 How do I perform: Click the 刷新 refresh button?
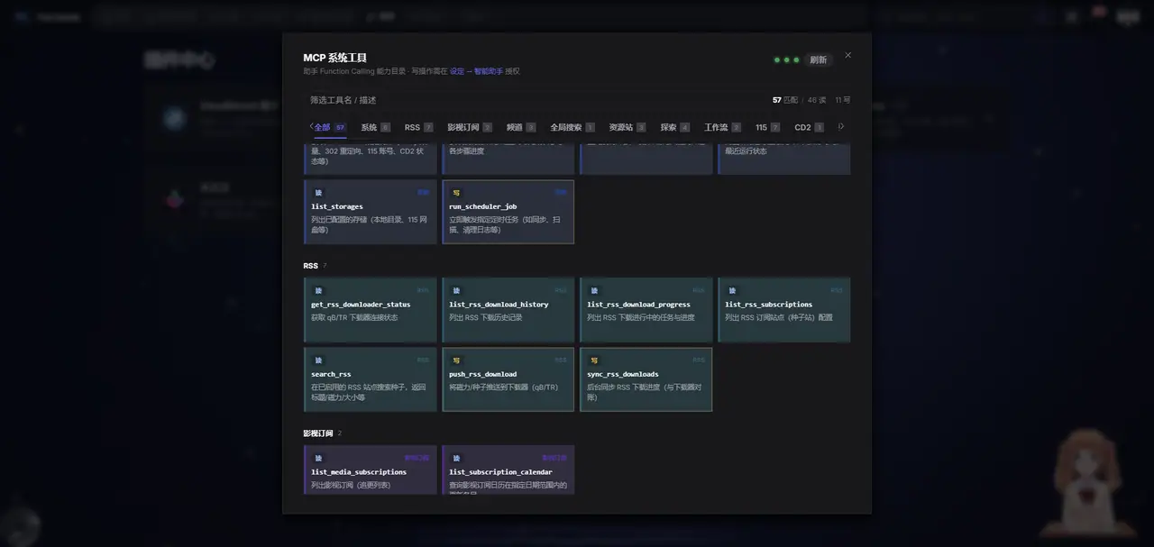pyautogui.click(x=818, y=59)
